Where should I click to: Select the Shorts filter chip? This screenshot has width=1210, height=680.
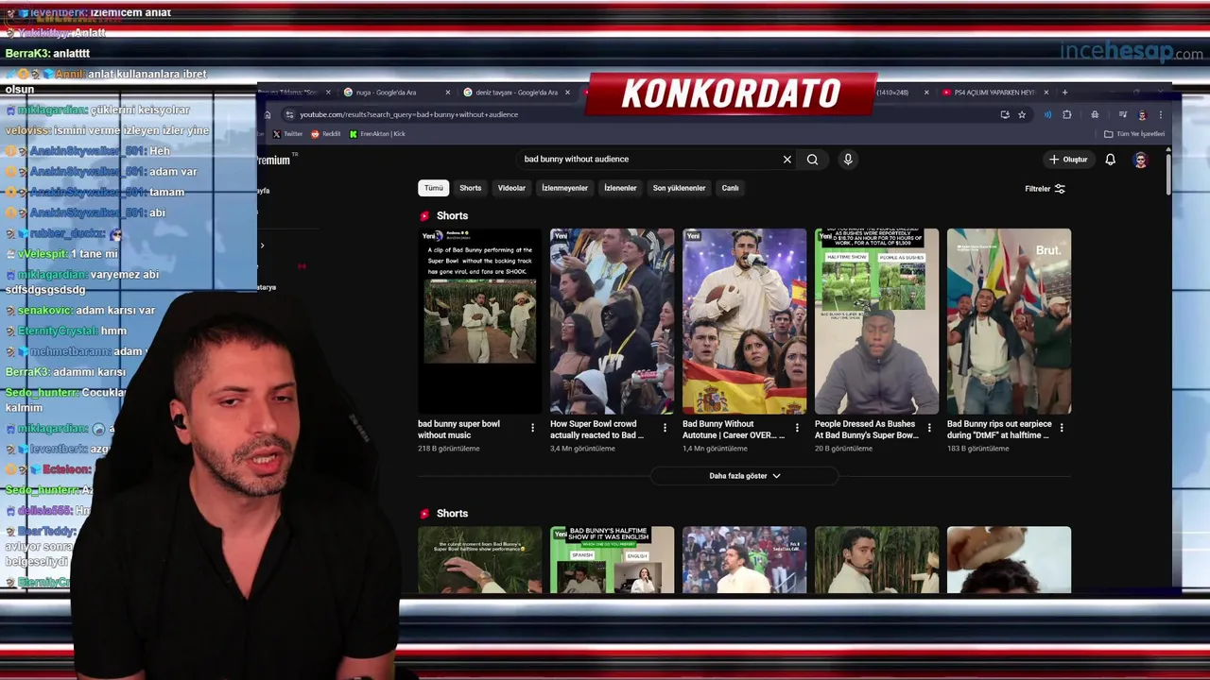[470, 188]
